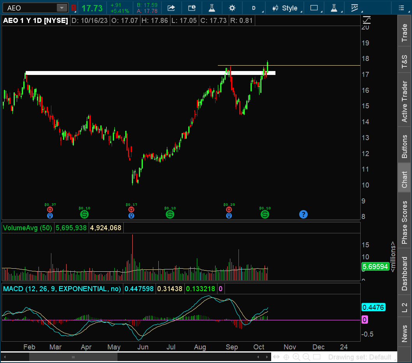Open the D timeframe selector

[x=254, y=8]
